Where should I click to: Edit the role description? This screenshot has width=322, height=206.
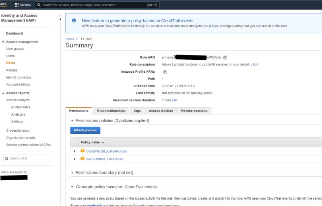coord(255,64)
